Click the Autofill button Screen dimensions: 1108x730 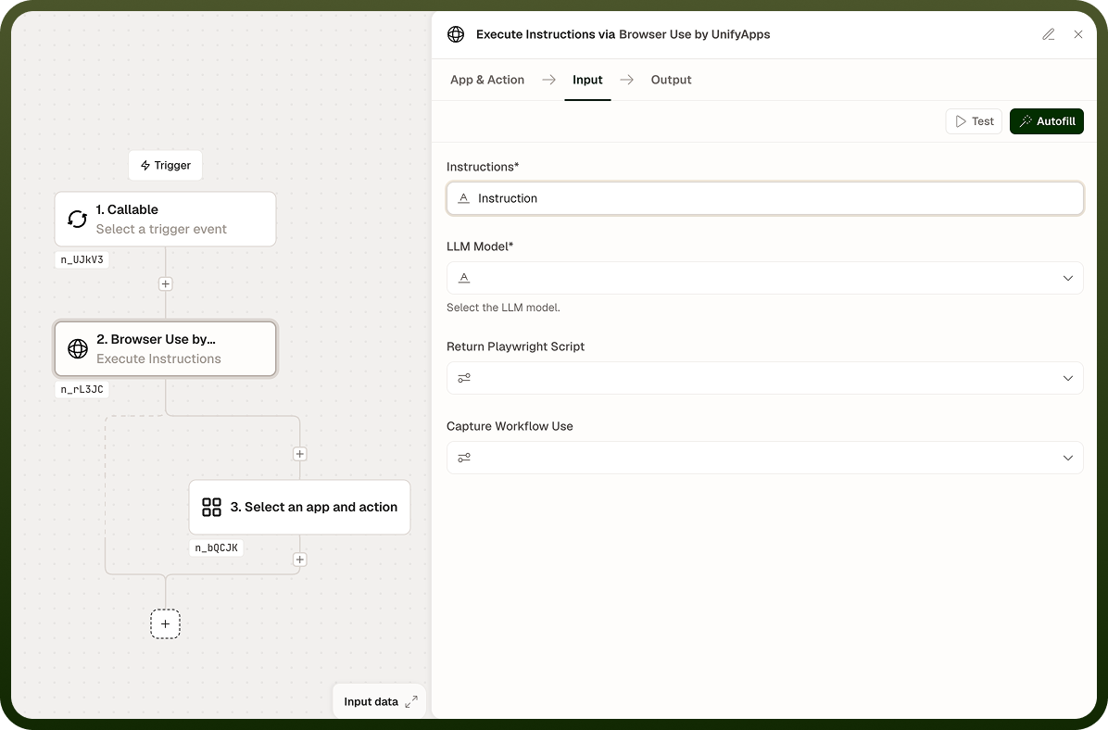(1047, 121)
